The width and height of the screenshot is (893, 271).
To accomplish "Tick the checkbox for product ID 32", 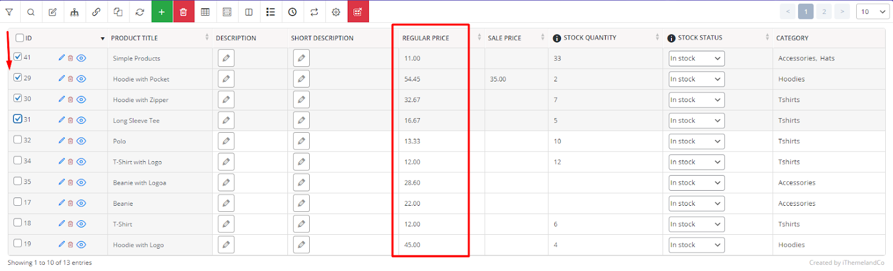I will tap(18, 139).
